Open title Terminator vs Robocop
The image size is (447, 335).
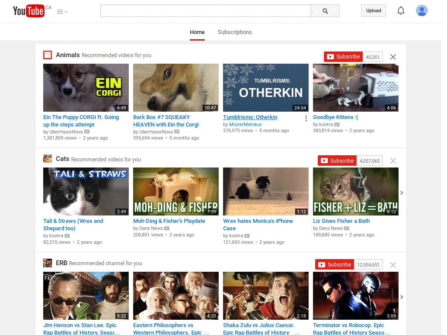pos(351,328)
